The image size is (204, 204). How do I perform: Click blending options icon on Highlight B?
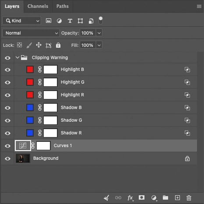(187, 70)
